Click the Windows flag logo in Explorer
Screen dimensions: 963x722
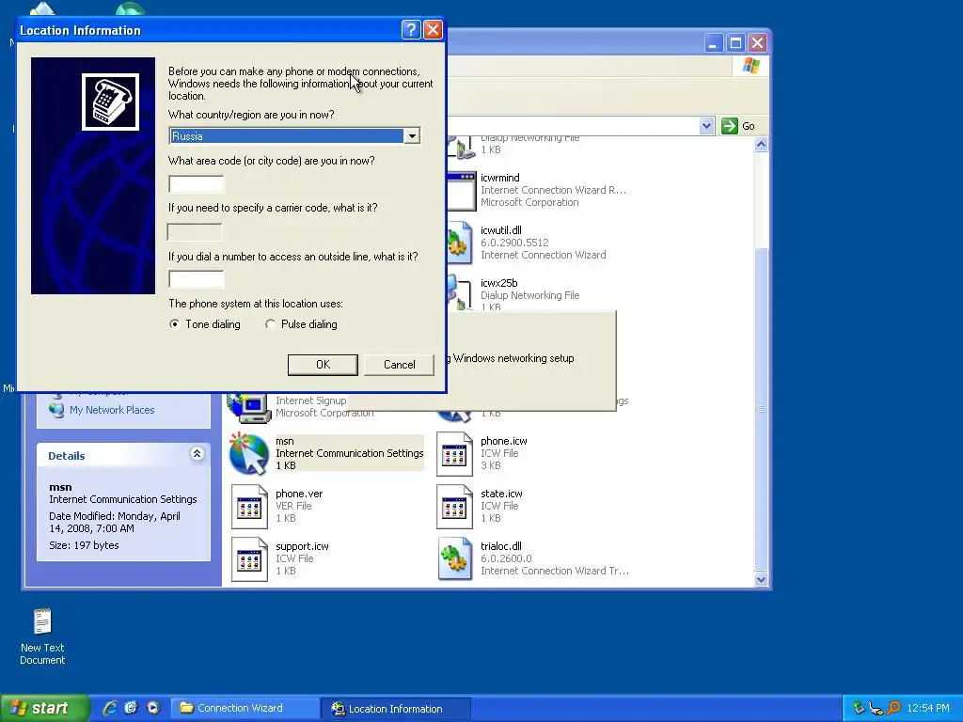click(x=750, y=66)
